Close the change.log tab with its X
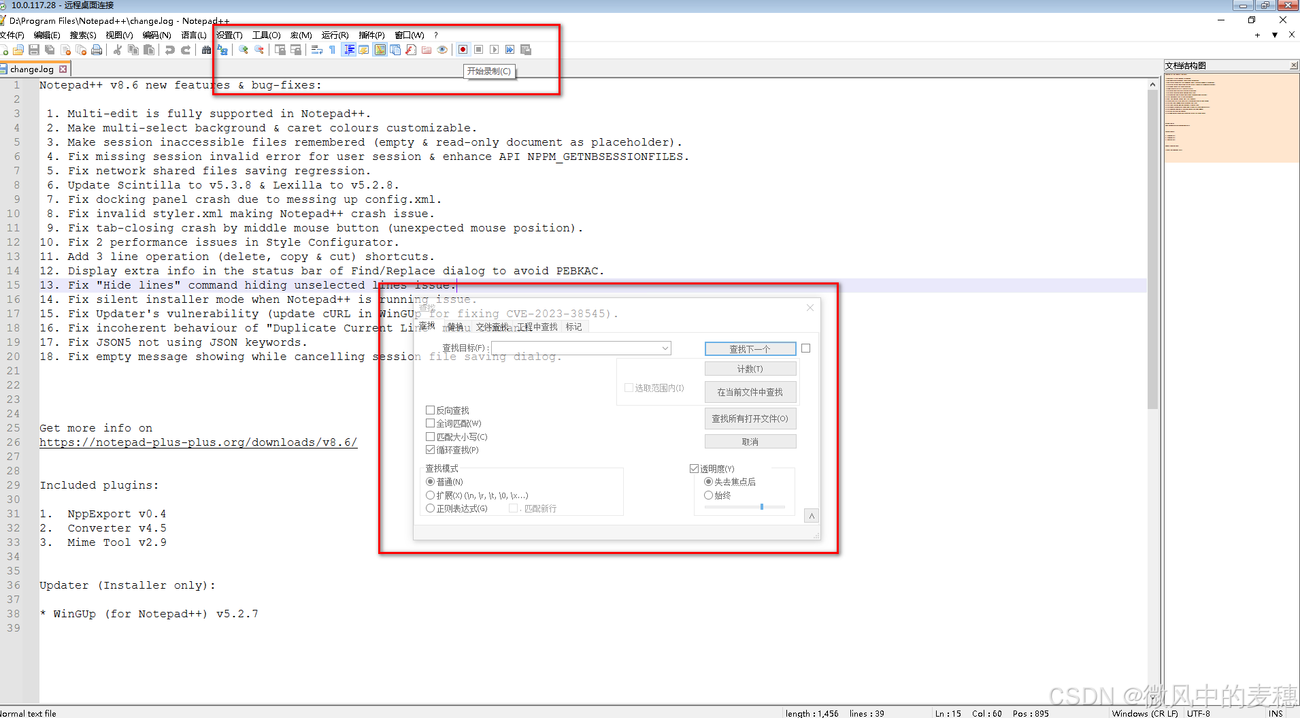This screenshot has width=1300, height=718. (63, 69)
